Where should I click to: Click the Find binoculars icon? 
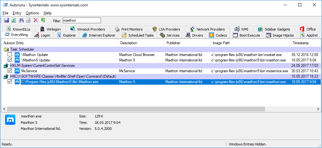pos(21,20)
